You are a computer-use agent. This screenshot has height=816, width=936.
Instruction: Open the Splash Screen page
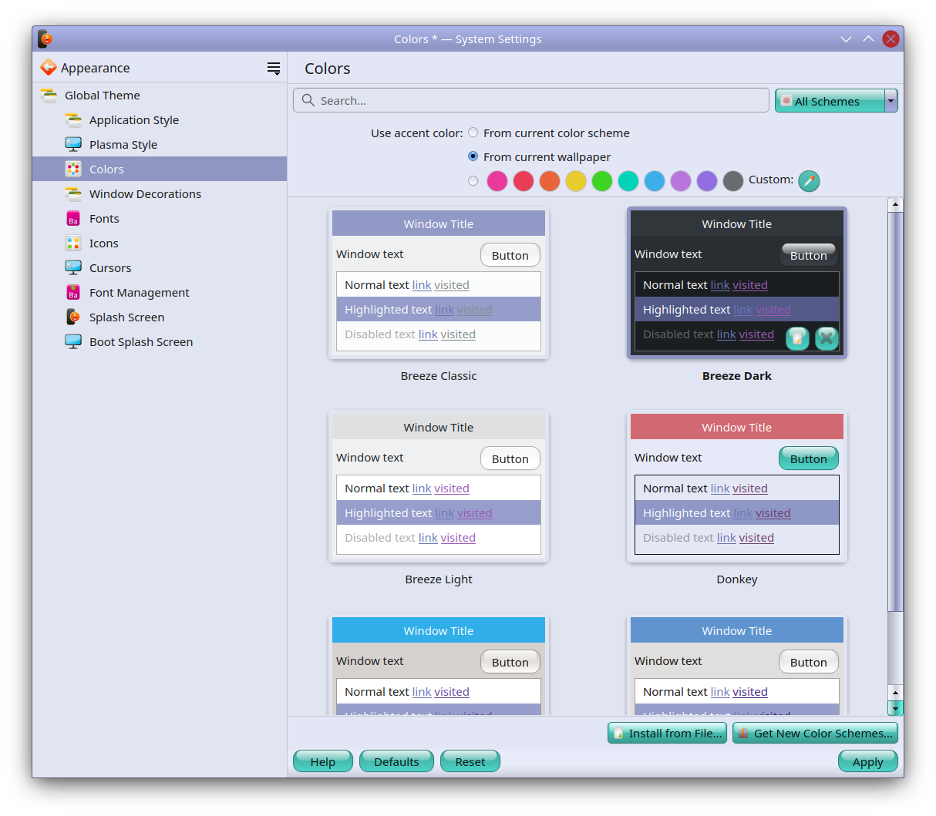tap(160, 317)
